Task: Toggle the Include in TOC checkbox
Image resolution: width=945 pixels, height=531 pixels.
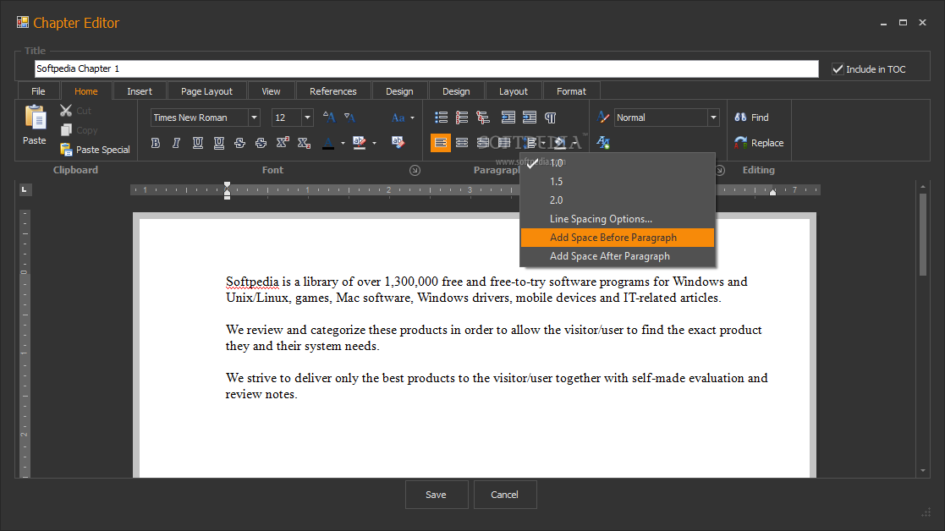Action: [x=838, y=68]
